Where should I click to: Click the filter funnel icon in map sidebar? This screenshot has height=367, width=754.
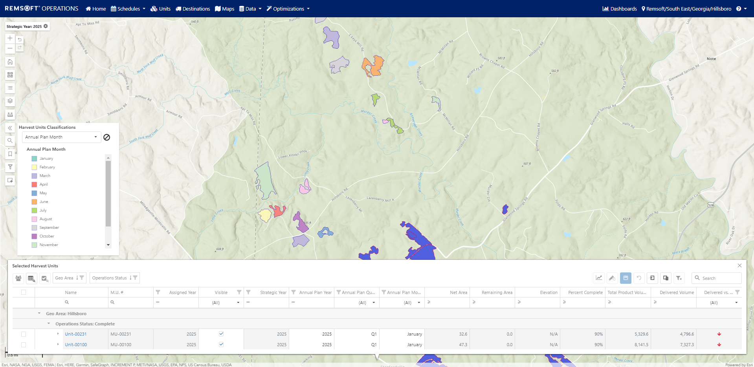coord(10,167)
